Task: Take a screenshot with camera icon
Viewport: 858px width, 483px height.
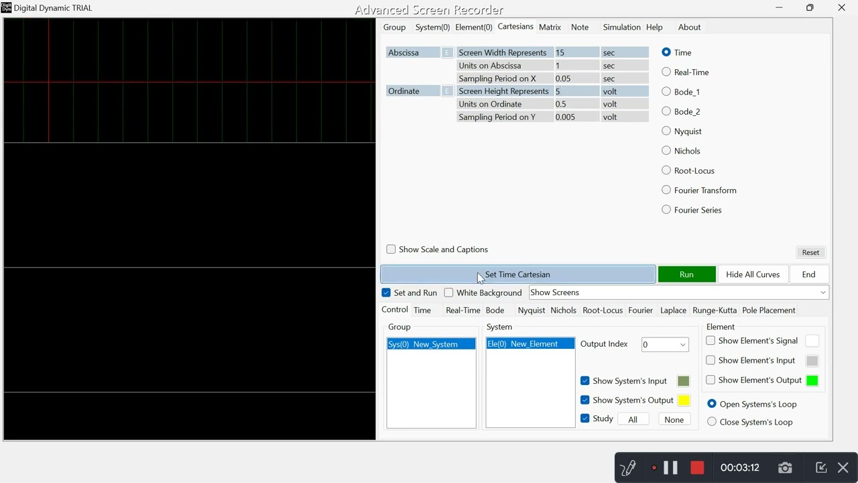Action: coord(785,468)
